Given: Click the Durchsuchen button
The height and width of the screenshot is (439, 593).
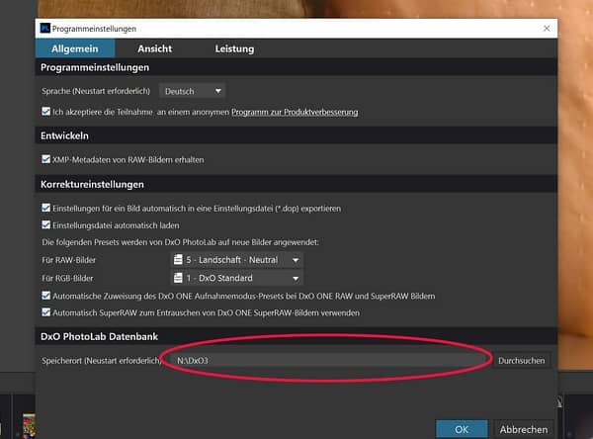Looking at the screenshot, I should point(522,361).
